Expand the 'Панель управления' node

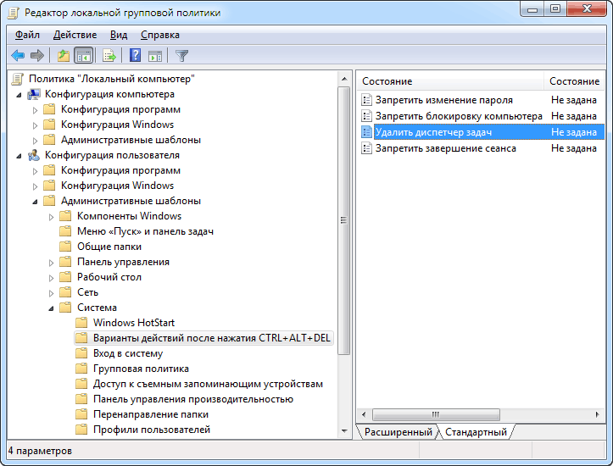click(51, 263)
